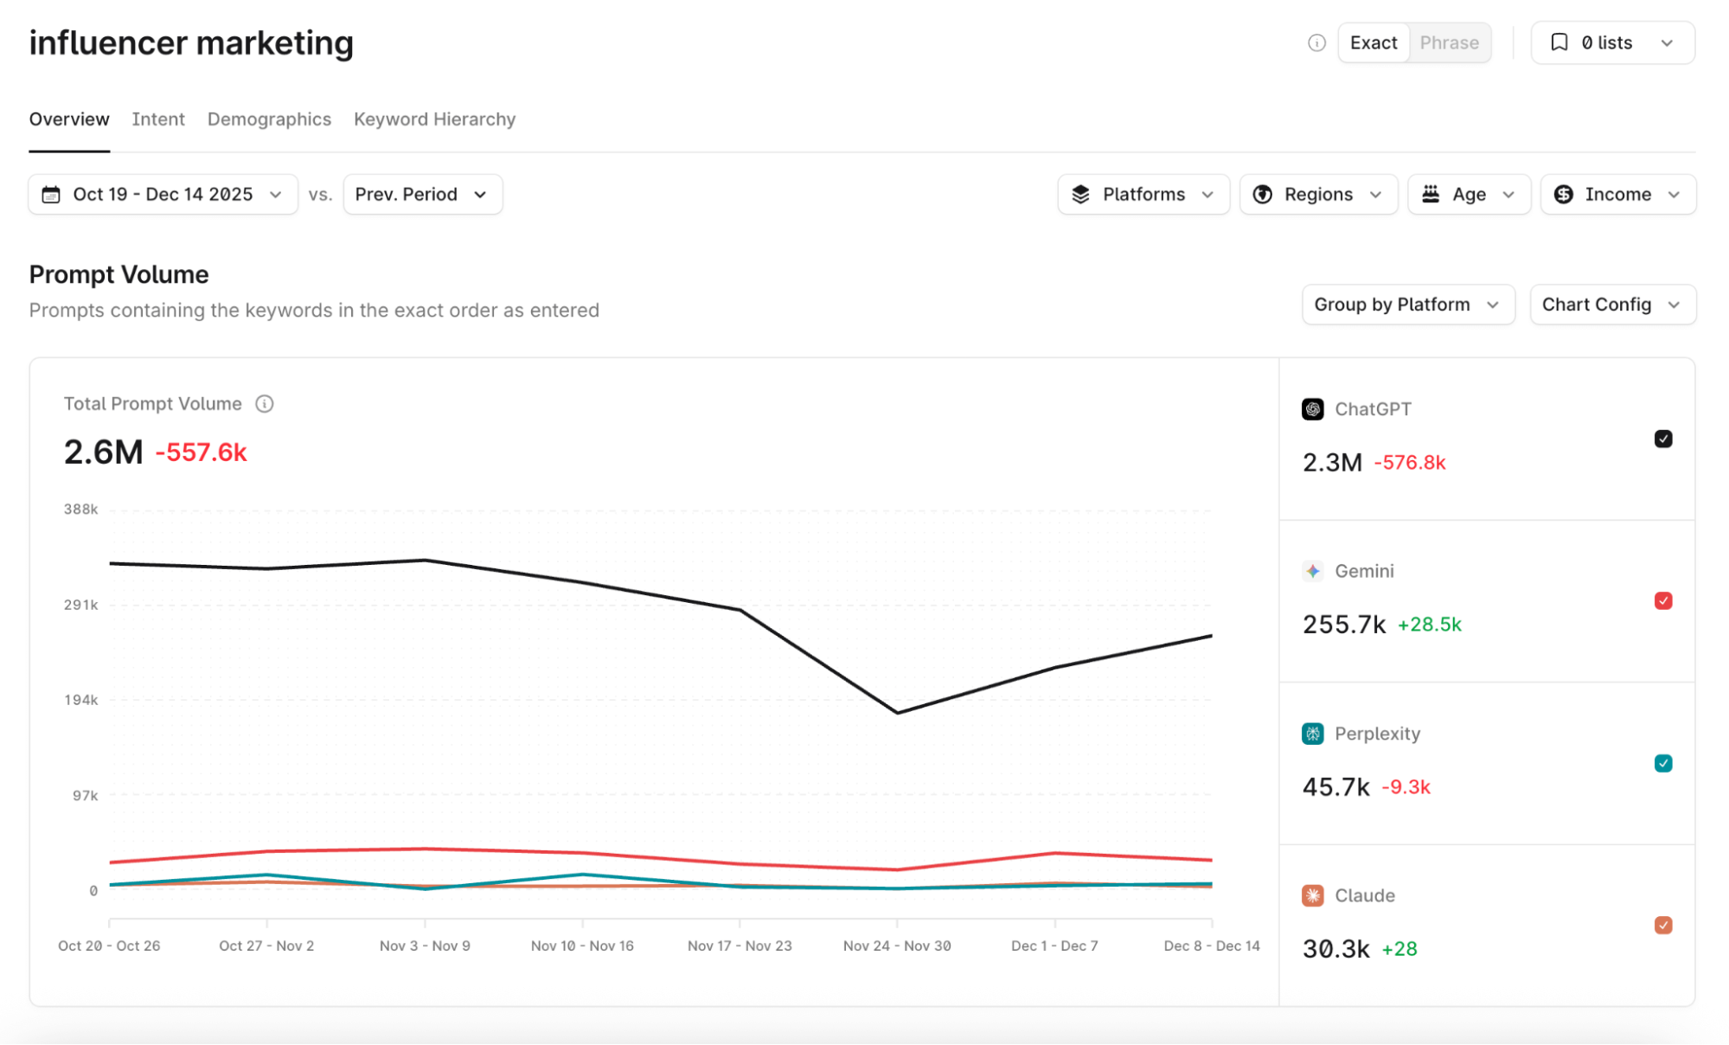The image size is (1729, 1045).
Task: Click the Claude logo icon
Action: point(1312,895)
